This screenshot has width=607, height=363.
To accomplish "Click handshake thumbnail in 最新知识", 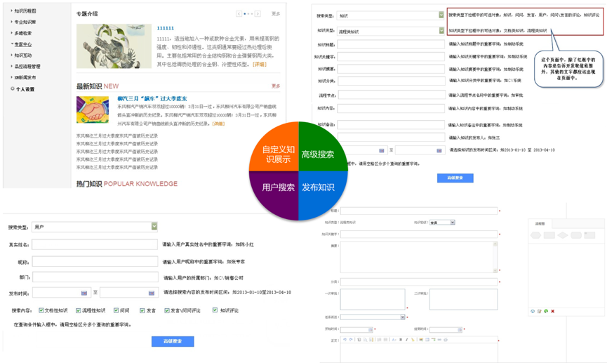I will point(93,110).
